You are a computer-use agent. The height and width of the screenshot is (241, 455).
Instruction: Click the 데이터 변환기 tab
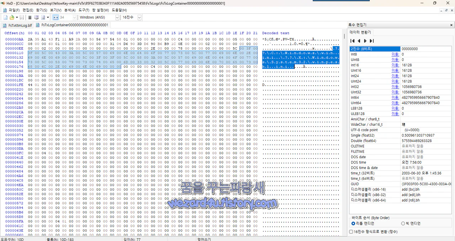[360, 32]
